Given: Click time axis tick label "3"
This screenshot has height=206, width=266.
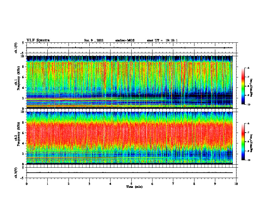Looking at the screenshot, I should (x=89, y=184).
